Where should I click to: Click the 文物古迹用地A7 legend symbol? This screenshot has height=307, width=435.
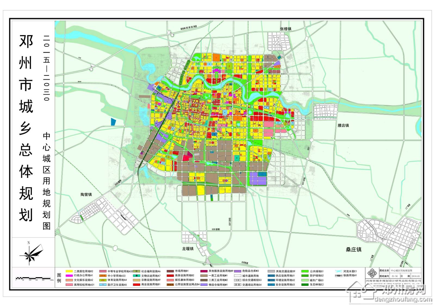coord(136,275)
